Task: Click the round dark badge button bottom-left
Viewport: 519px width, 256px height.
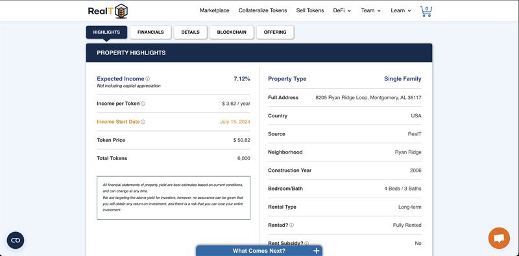Action: [x=16, y=240]
